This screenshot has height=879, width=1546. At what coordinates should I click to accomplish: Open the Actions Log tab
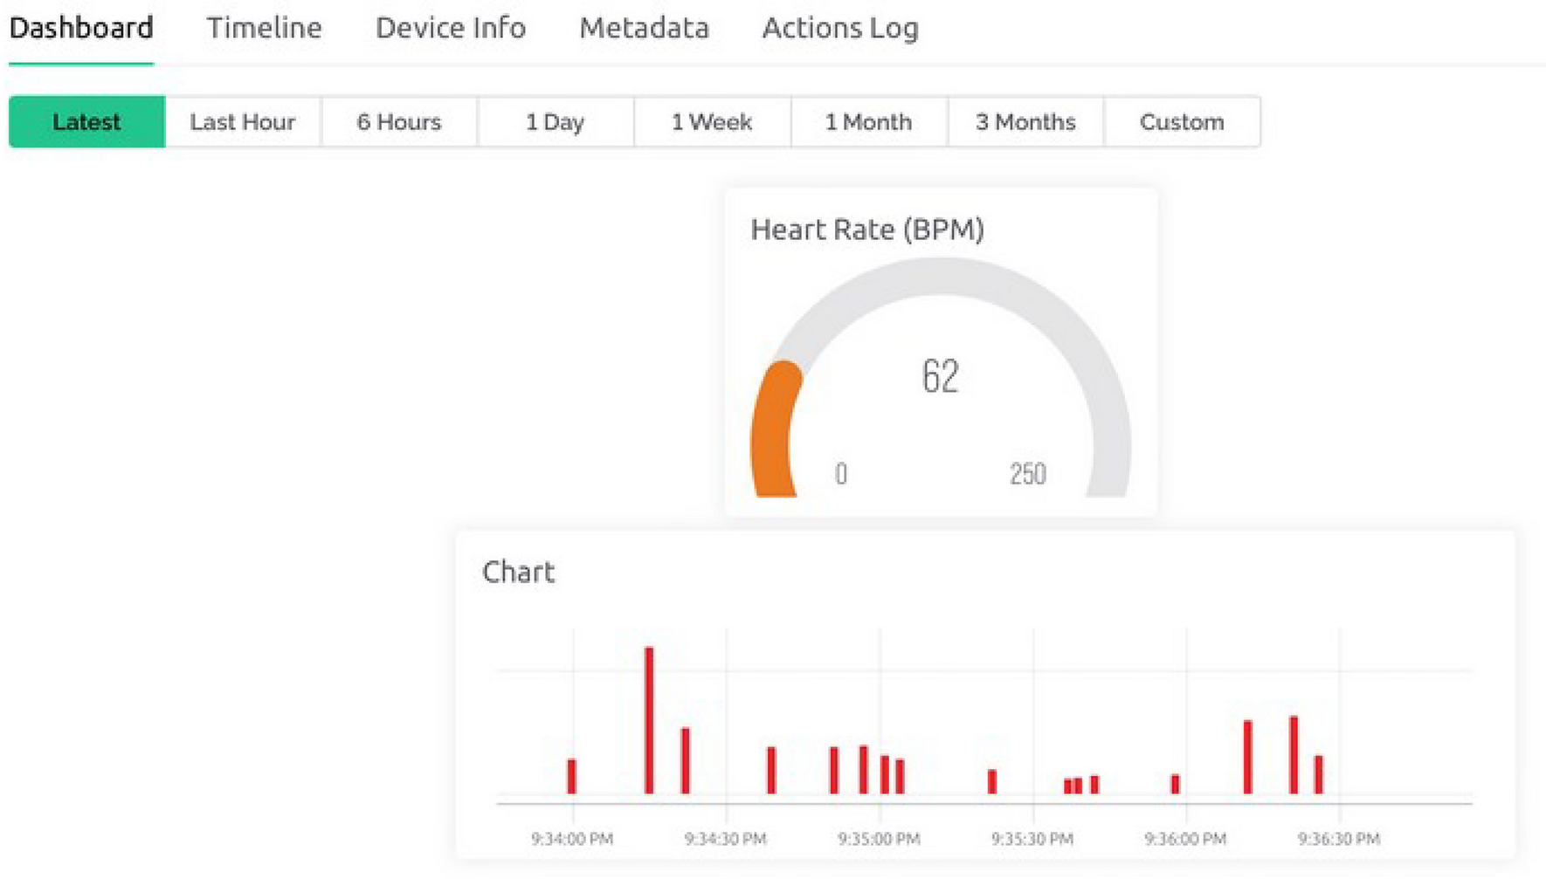tap(840, 28)
